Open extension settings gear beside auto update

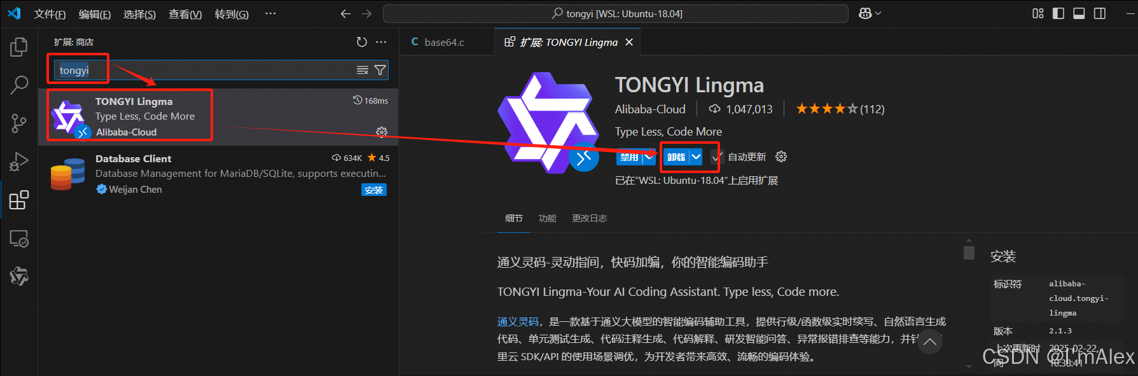coord(781,157)
